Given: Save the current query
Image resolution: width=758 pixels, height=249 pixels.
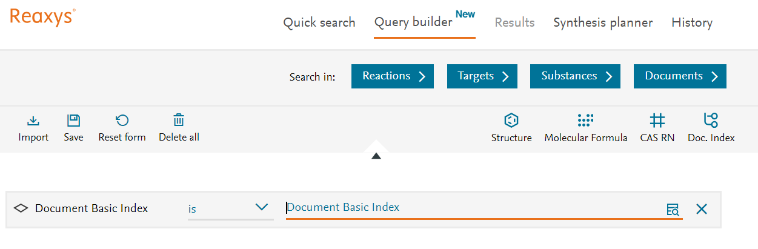Looking at the screenshot, I should tap(73, 120).
